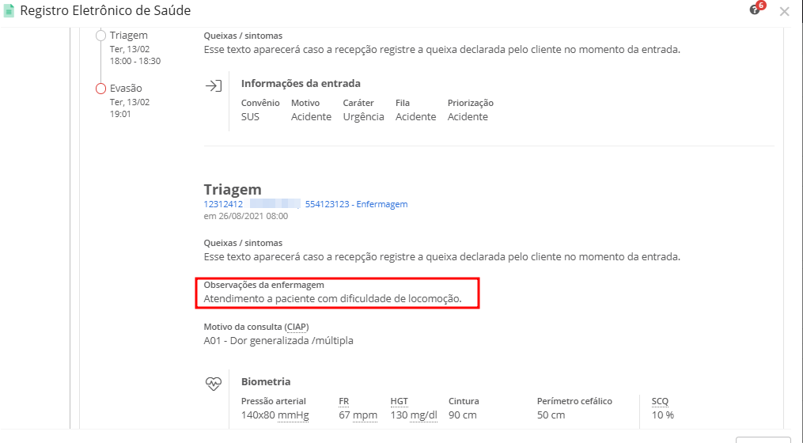Viewport: 803px width, 443px height.
Task: Click the SCQ abbreviation label in Biometria
Action: [660, 401]
